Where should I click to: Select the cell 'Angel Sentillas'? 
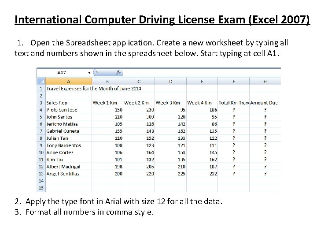coord(69,174)
